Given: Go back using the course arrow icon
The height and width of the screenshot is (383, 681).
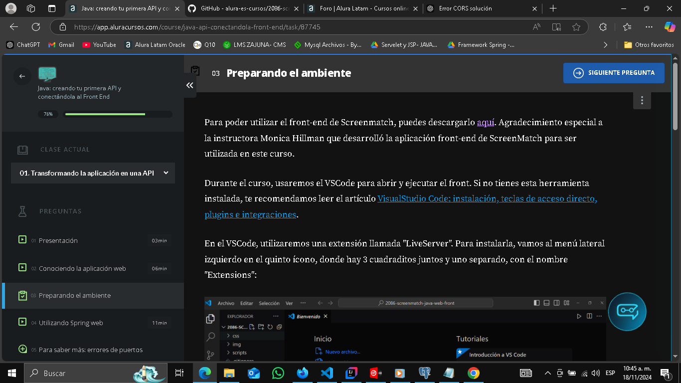Looking at the screenshot, I should 22,76.
